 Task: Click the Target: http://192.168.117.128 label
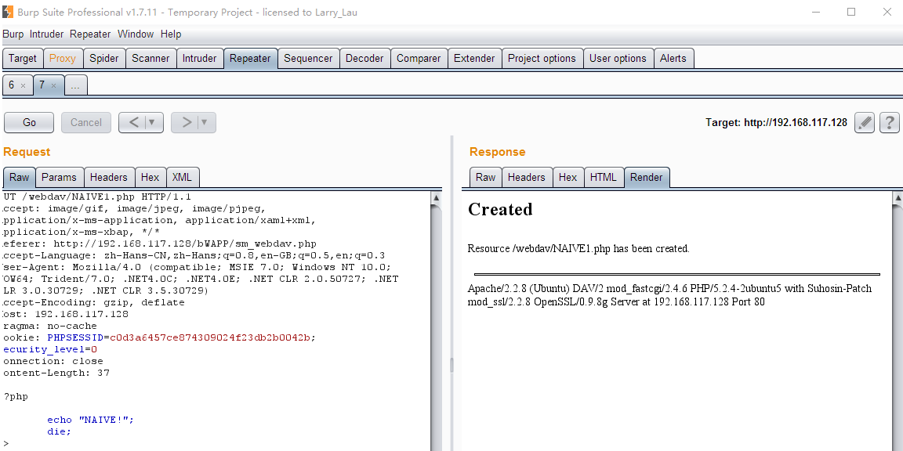[776, 122]
